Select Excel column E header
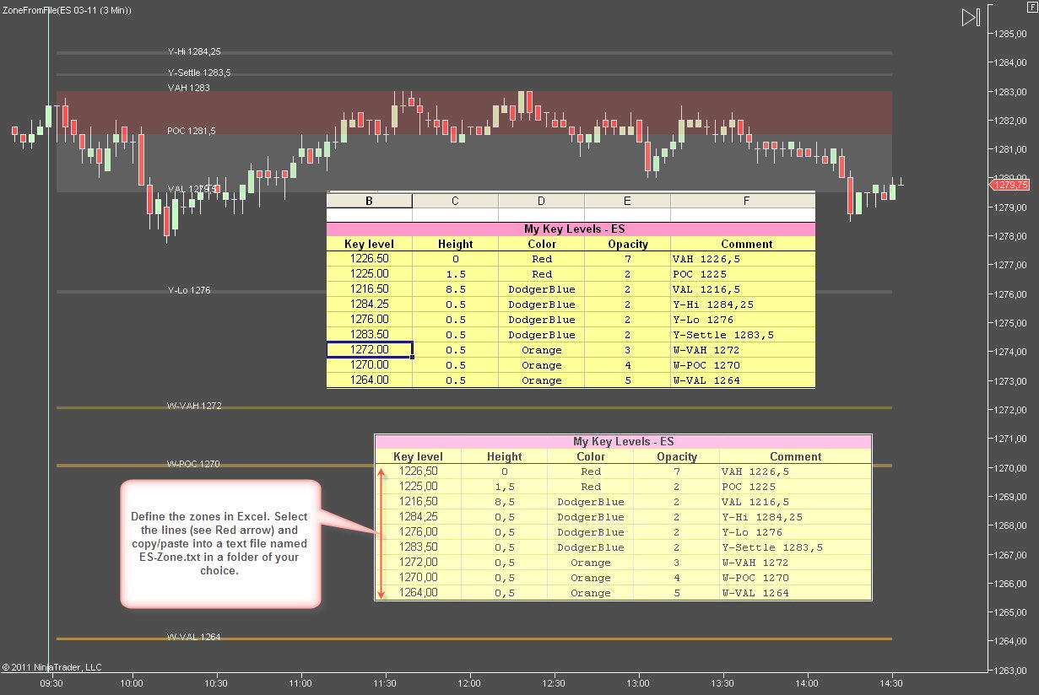This screenshot has height=695, width=1039. pyautogui.click(x=628, y=201)
